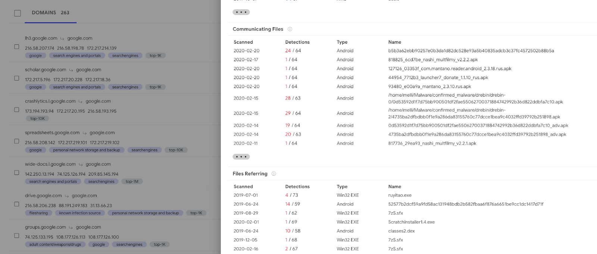Click detection count 28 / 63

[293, 98]
